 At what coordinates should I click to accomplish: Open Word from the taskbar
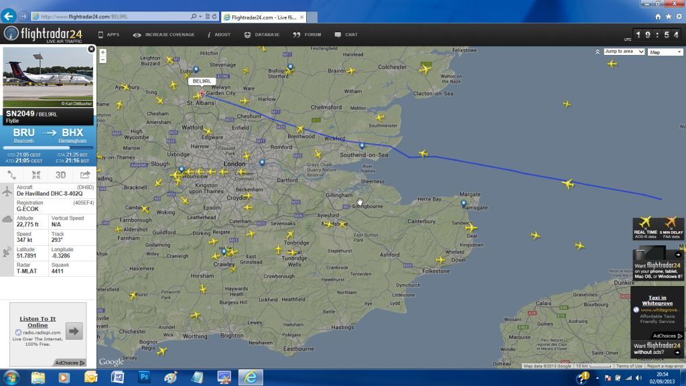coord(118,377)
